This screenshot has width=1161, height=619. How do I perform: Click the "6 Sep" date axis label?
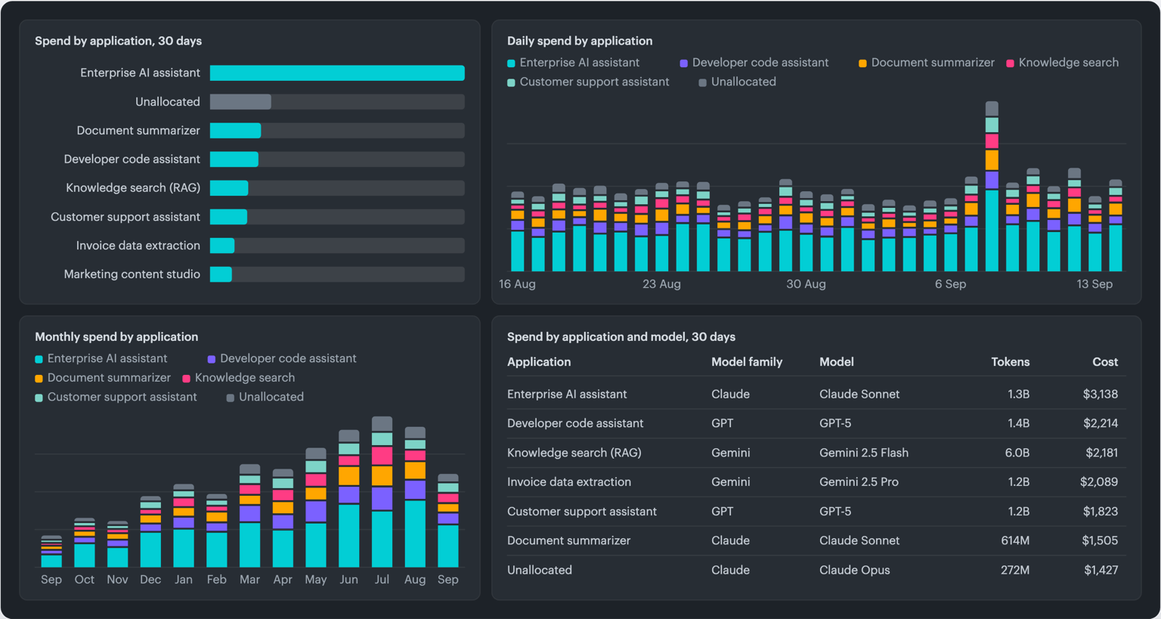(950, 284)
